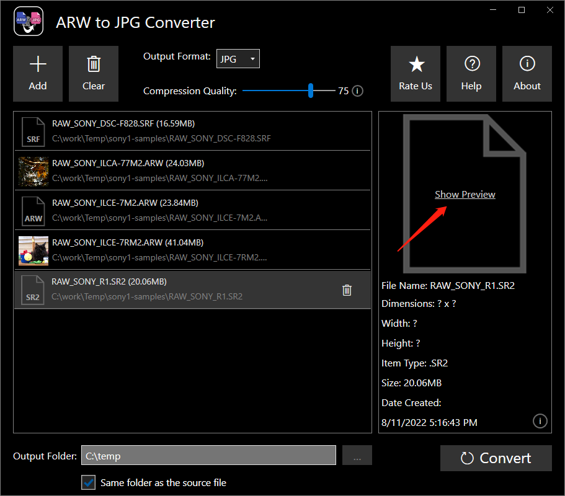Open thumbnail of RAW_SONY_ILCE-7RM2.ARW
This screenshot has height=496, width=565.
(33, 250)
